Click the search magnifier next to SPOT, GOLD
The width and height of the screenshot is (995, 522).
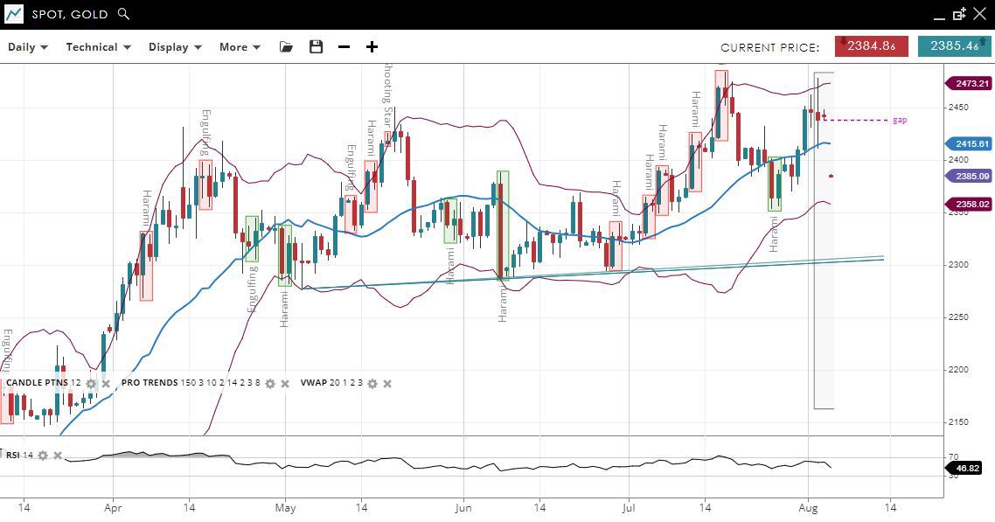pos(123,14)
